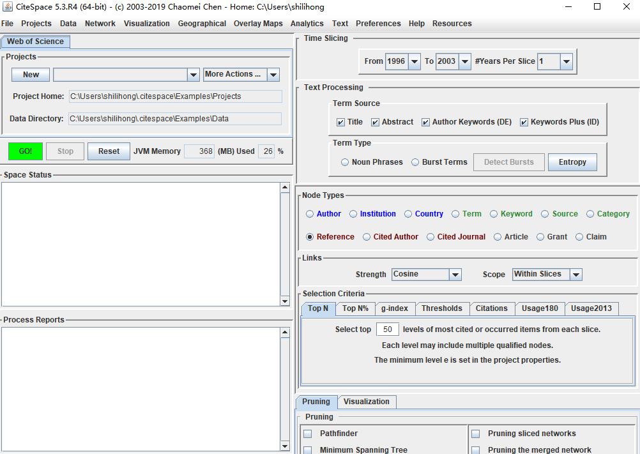The width and height of the screenshot is (640, 454).
Task: Expand the More Actions dropdown
Action: (x=273, y=75)
